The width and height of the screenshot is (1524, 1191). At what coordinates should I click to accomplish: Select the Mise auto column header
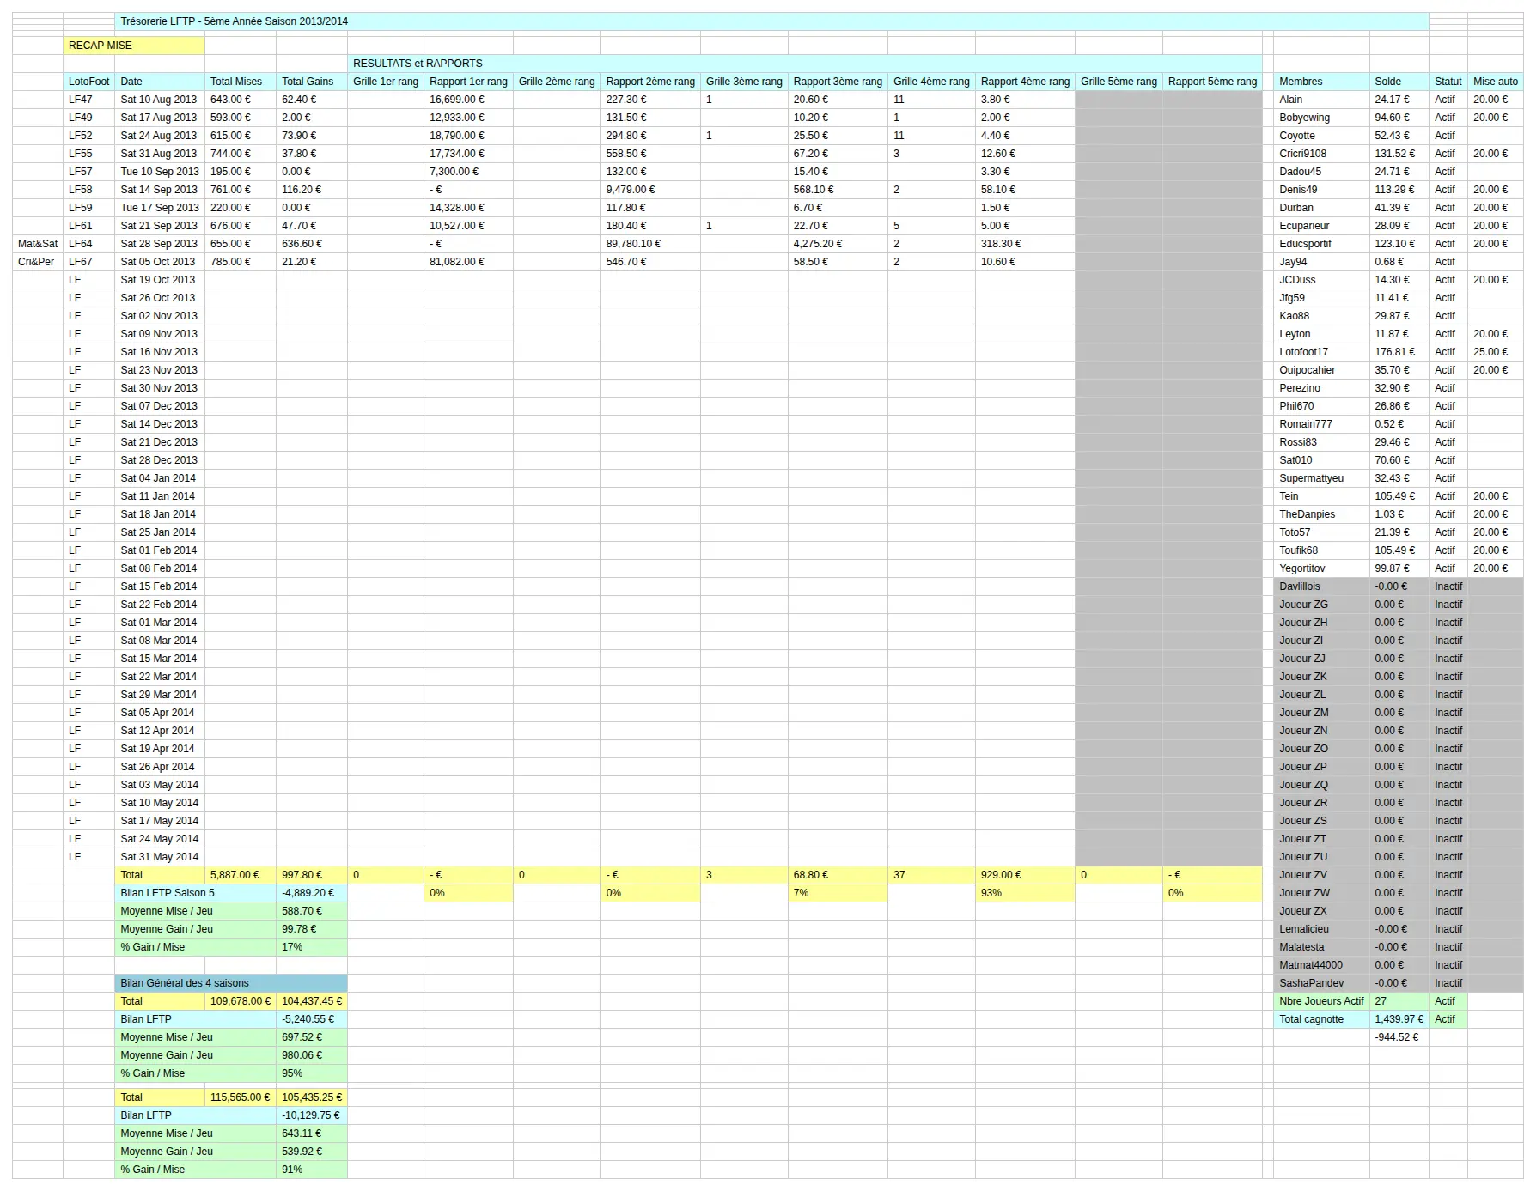click(x=1496, y=82)
